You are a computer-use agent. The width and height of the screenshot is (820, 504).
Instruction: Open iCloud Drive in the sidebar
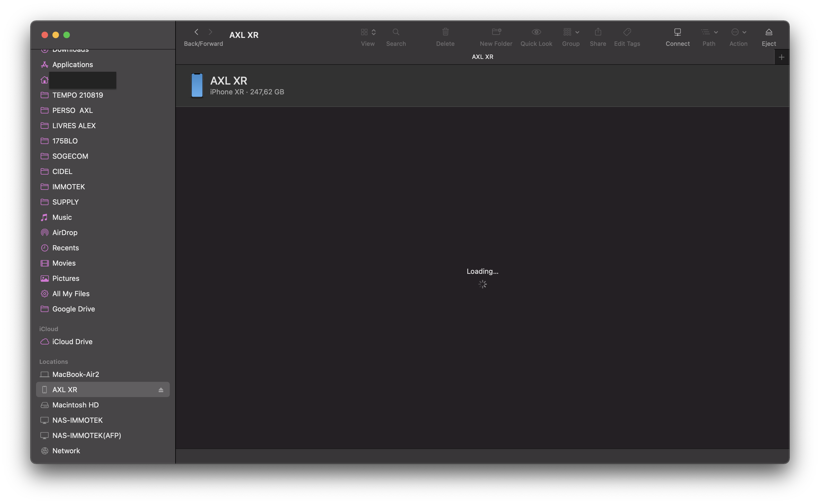click(x=72, y=342)
